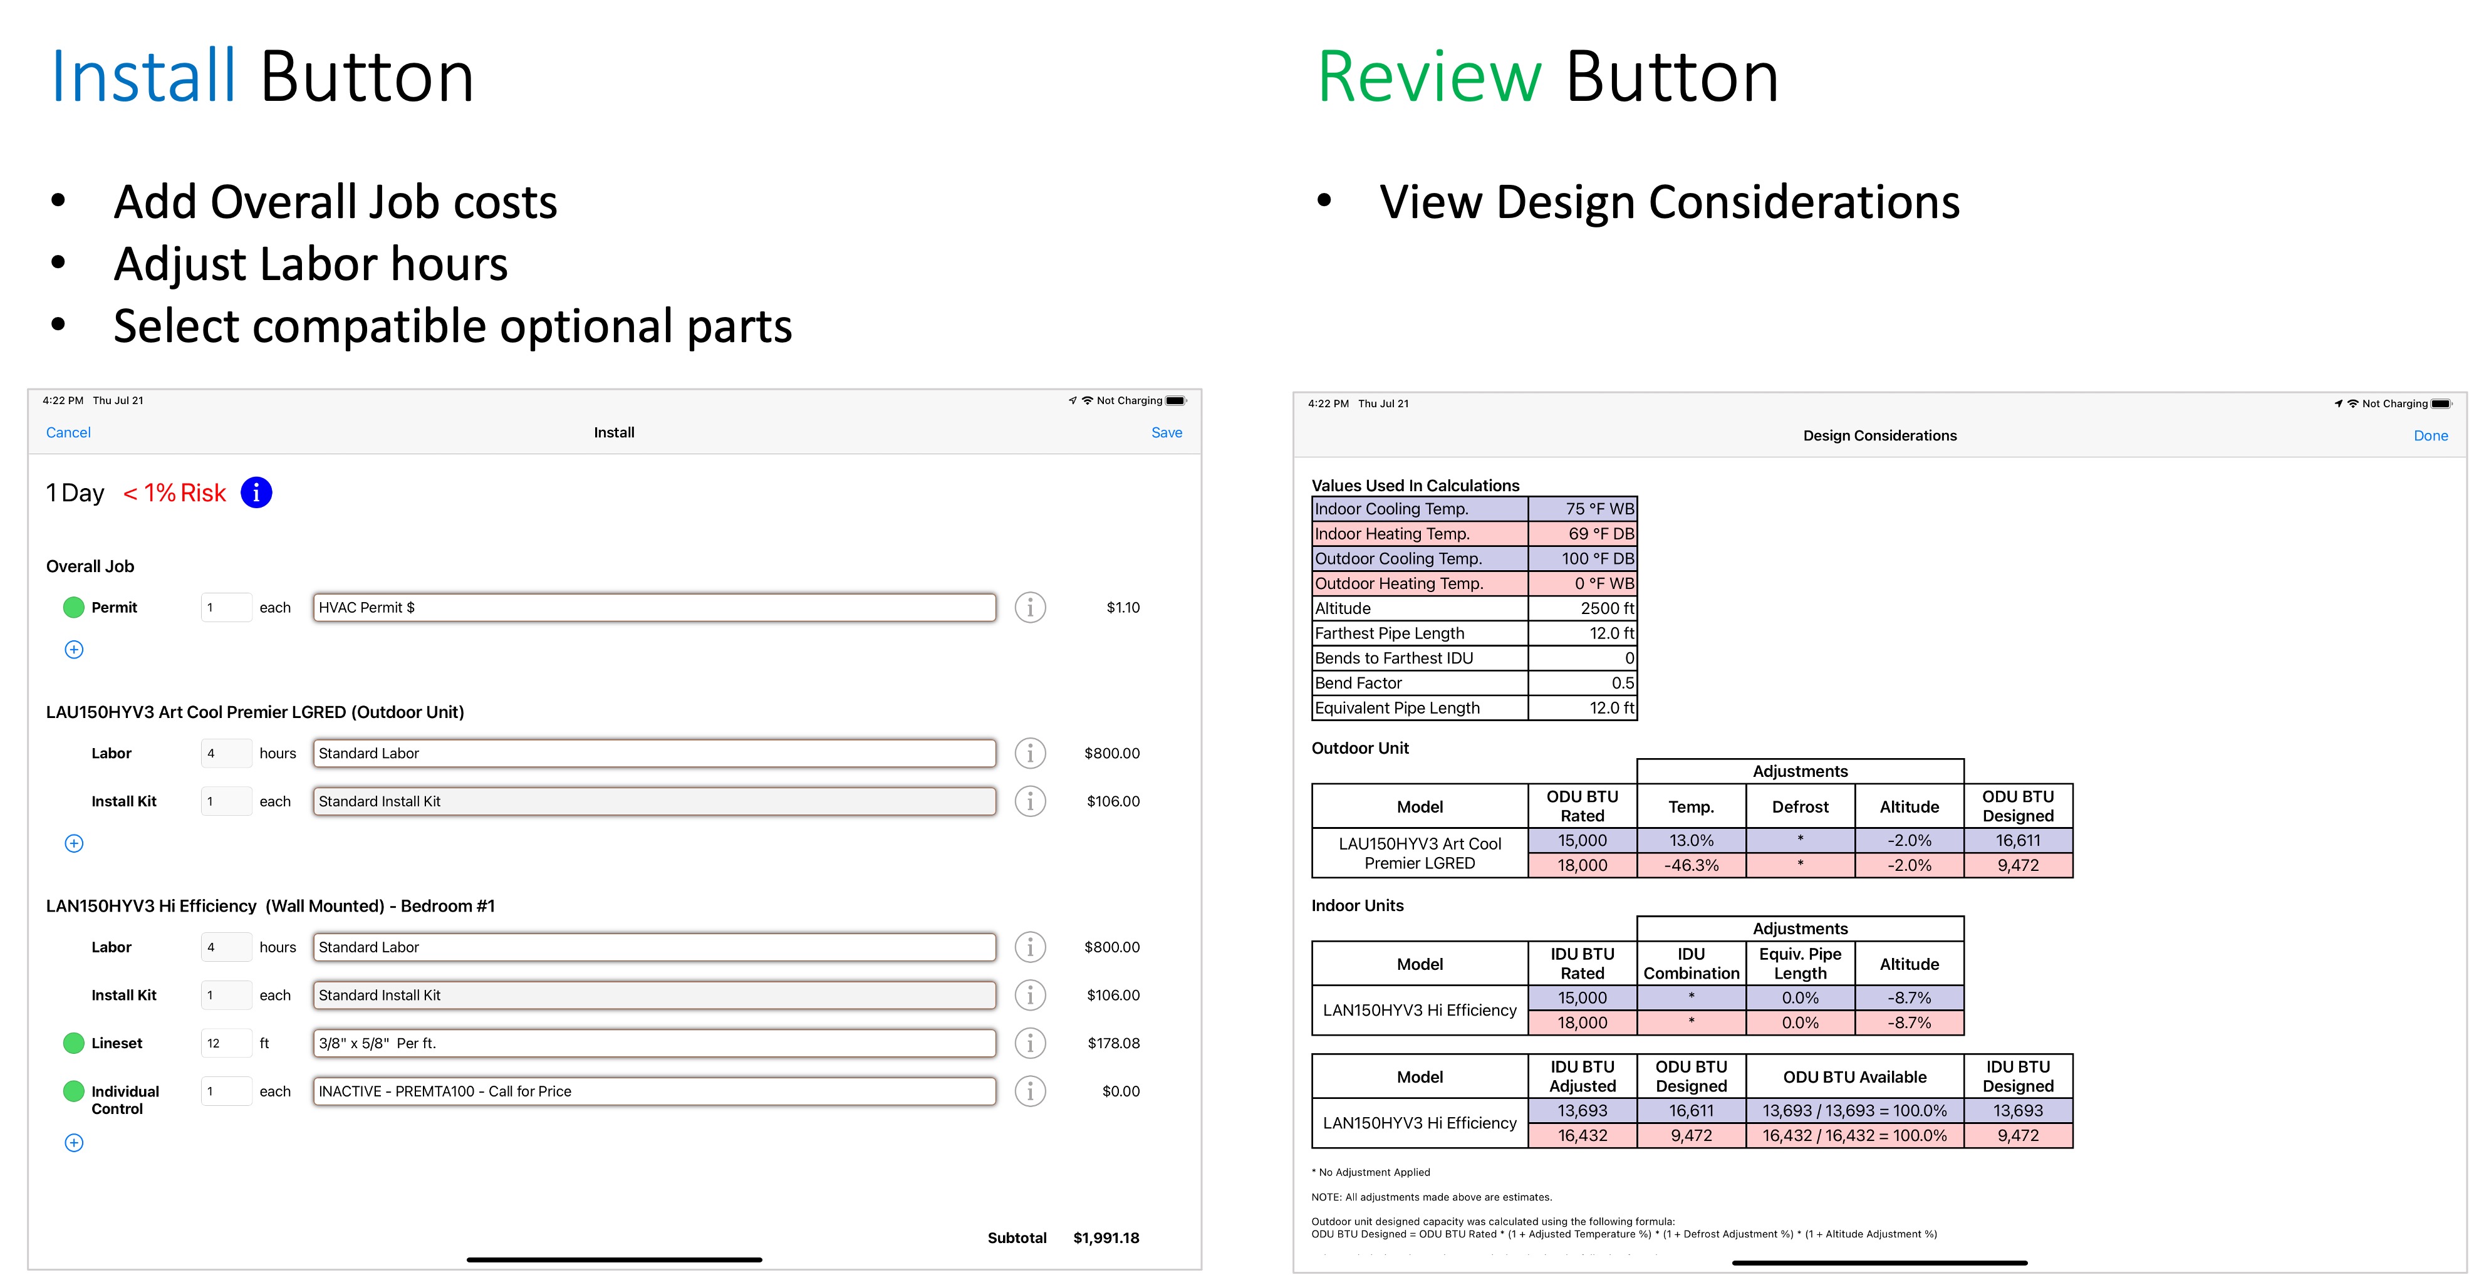Toggle the green Individual Control indicator
This screenshot has width=2469, height=1275.
(74, 1091)
